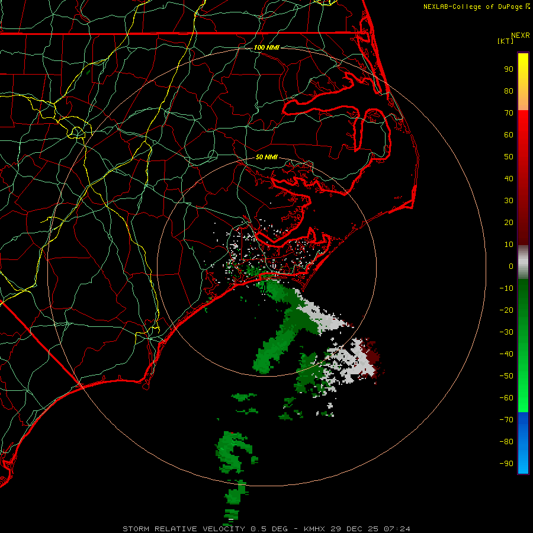Select the -10 value on the velocity scale
533x533 pixels.
coord(506,288)
